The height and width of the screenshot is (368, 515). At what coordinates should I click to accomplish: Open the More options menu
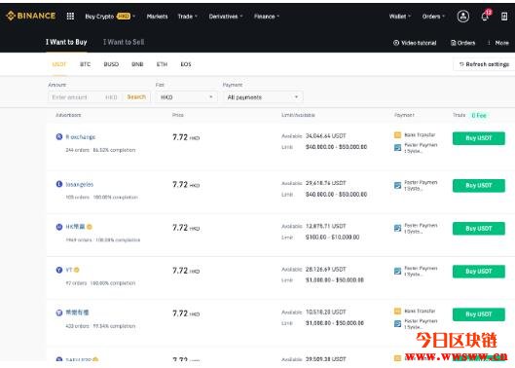coord(498,43)
